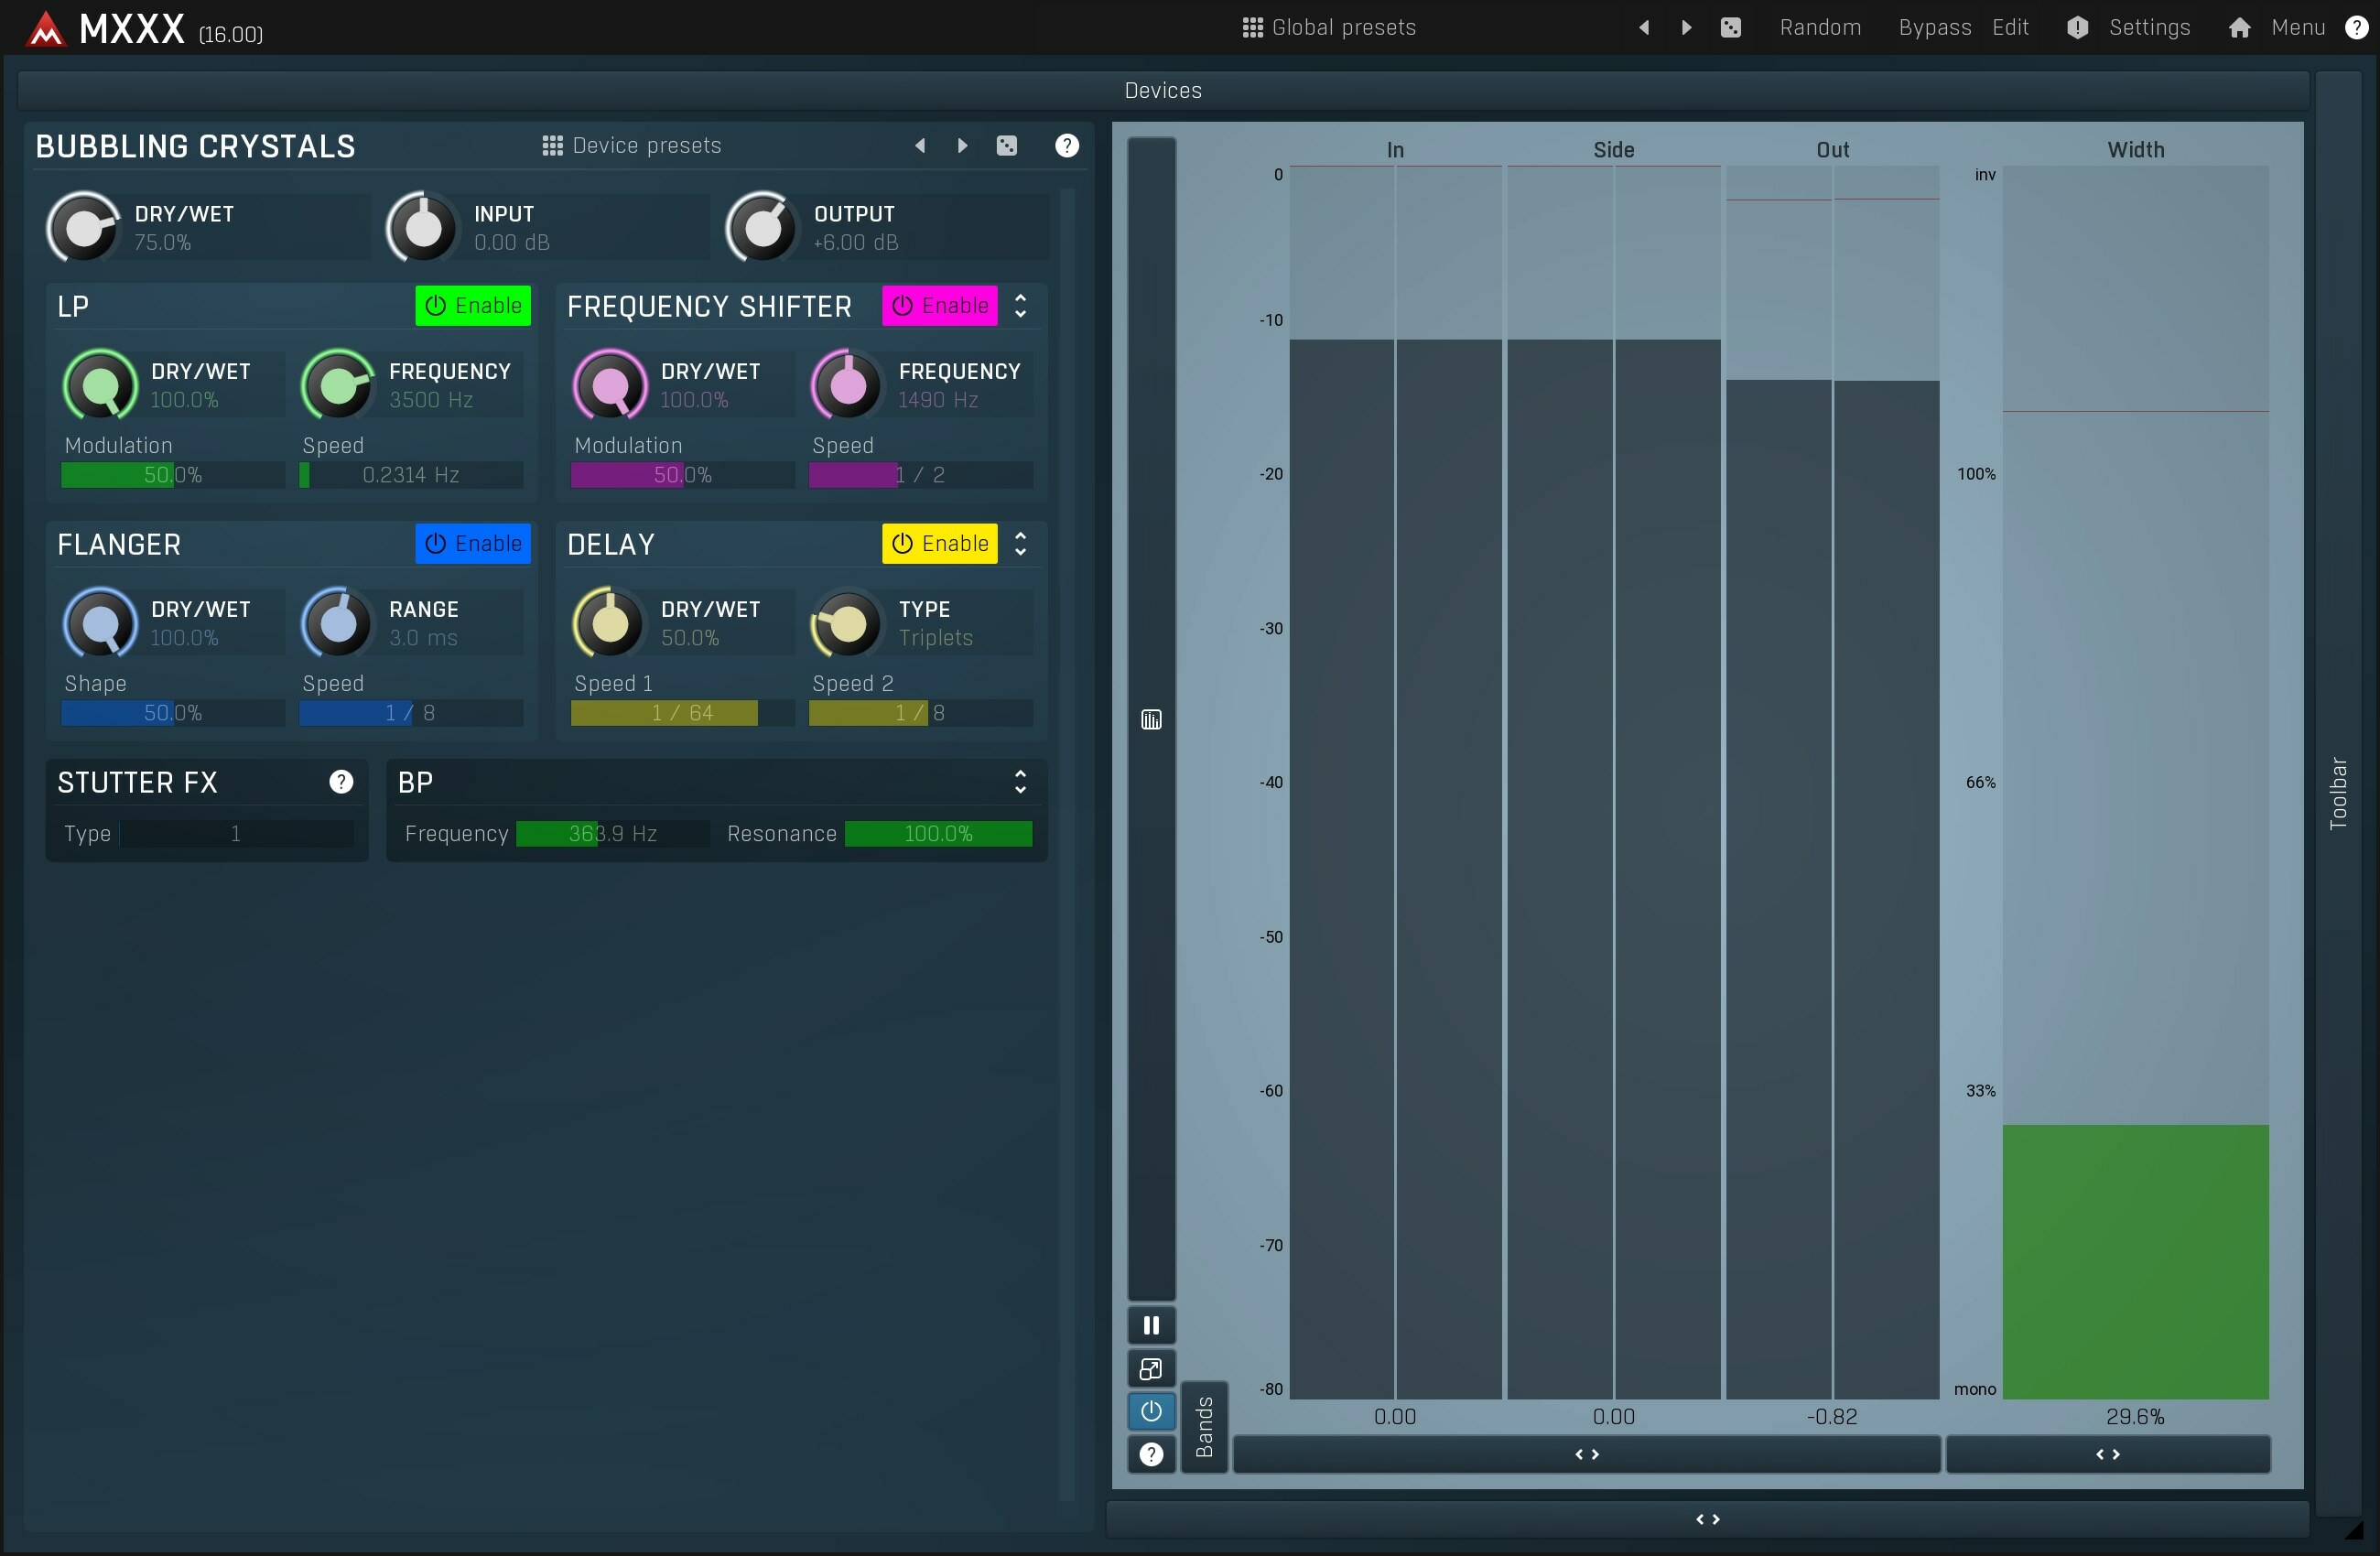
Task: Click the Random button
Action: (1820, 27)
